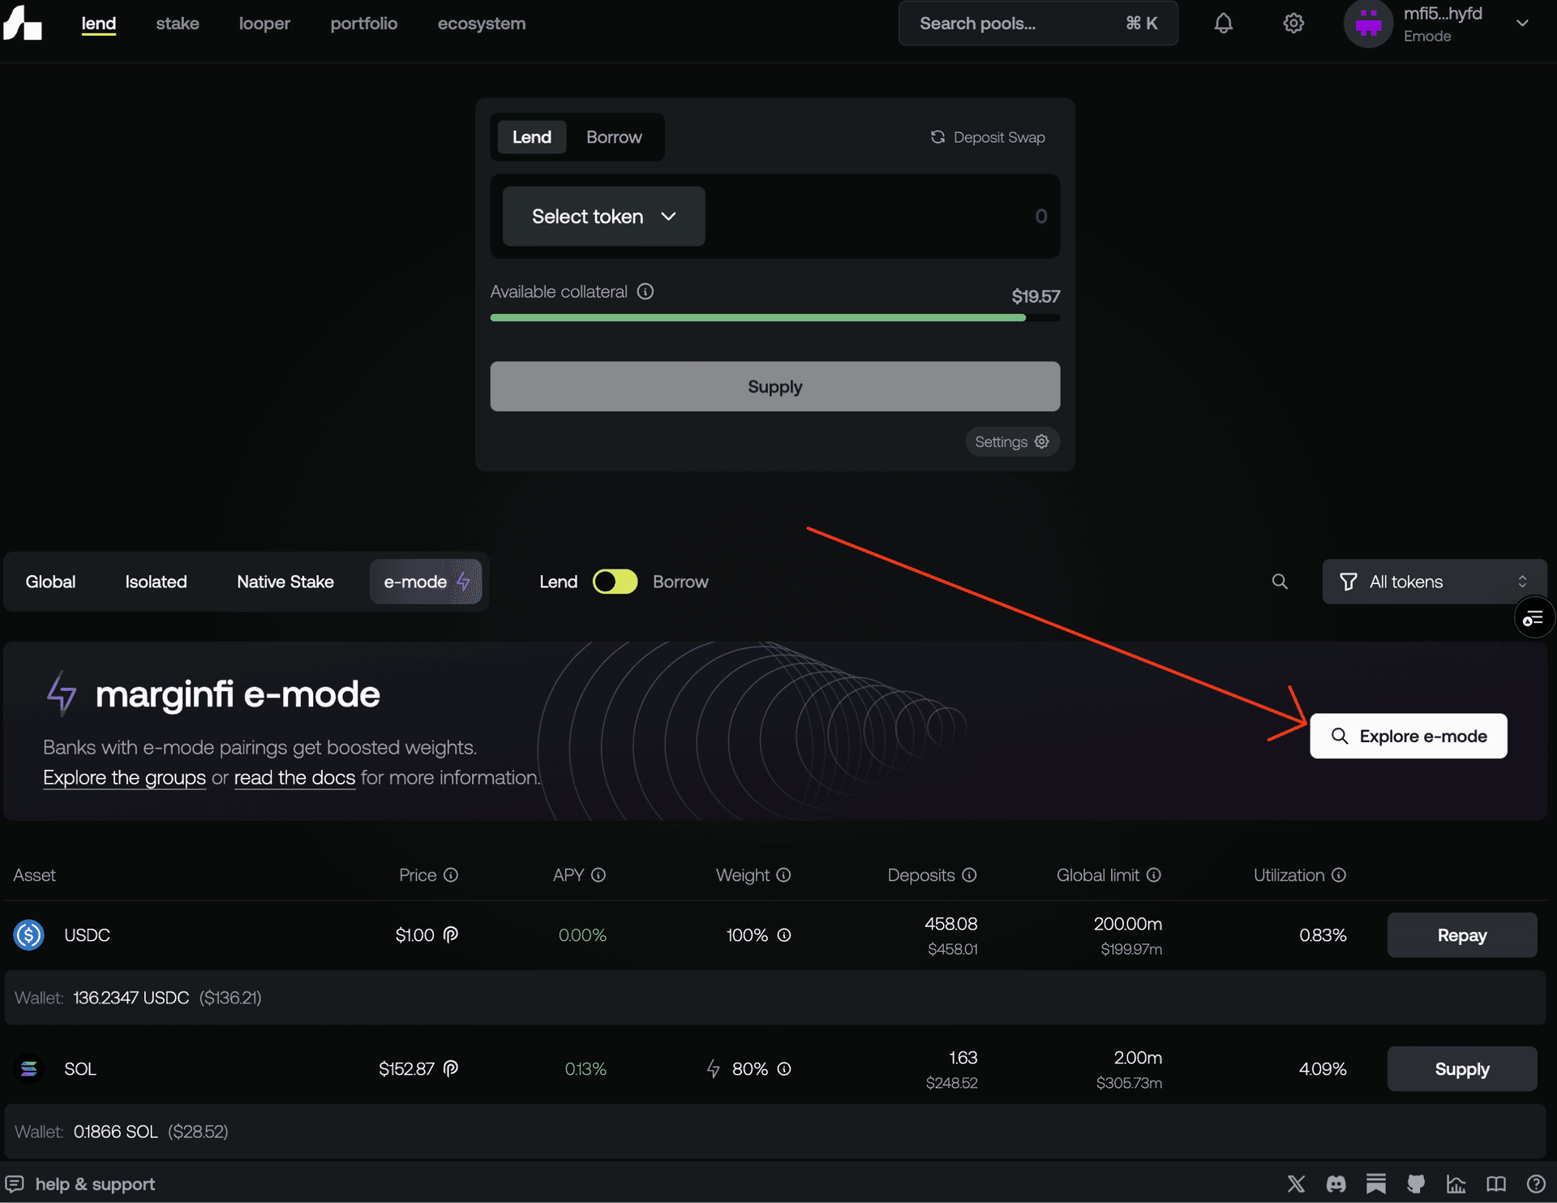The height and width of the screenshot is (1203, 1557).
Task: Expand the mfi5...hyfd wallet menu chevron
Action: click(1522, 24)
